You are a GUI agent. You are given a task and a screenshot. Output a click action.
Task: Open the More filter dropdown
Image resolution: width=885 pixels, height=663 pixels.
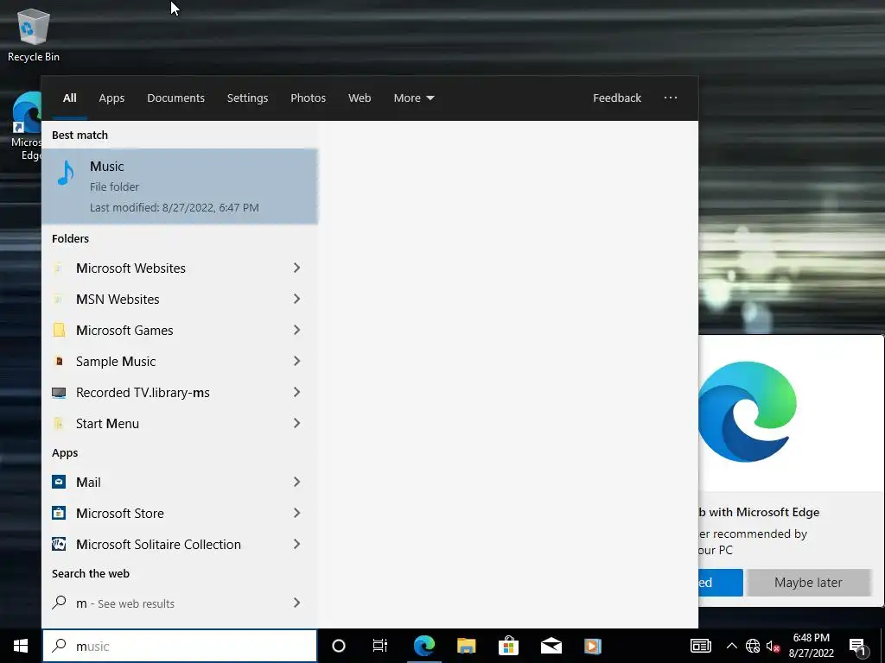click(414, 98)
